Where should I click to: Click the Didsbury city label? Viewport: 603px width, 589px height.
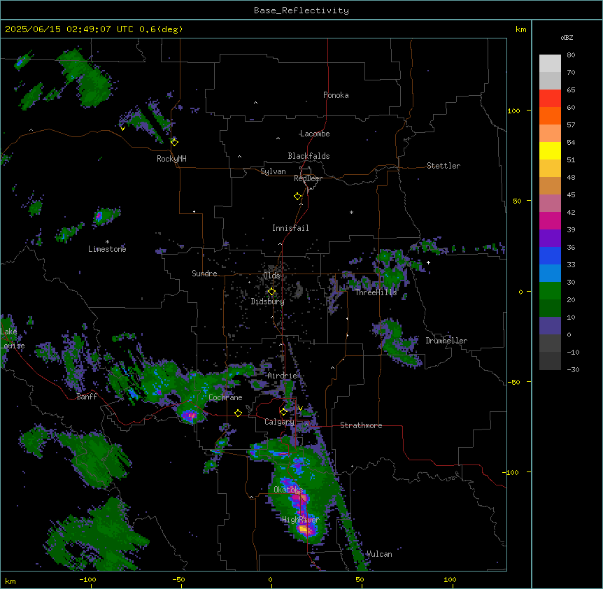[268, 301]
